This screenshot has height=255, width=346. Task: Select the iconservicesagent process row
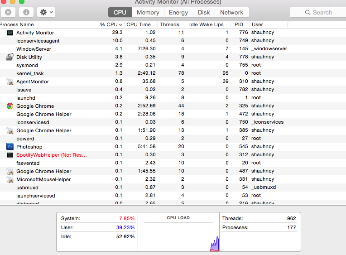pos(173,41)
